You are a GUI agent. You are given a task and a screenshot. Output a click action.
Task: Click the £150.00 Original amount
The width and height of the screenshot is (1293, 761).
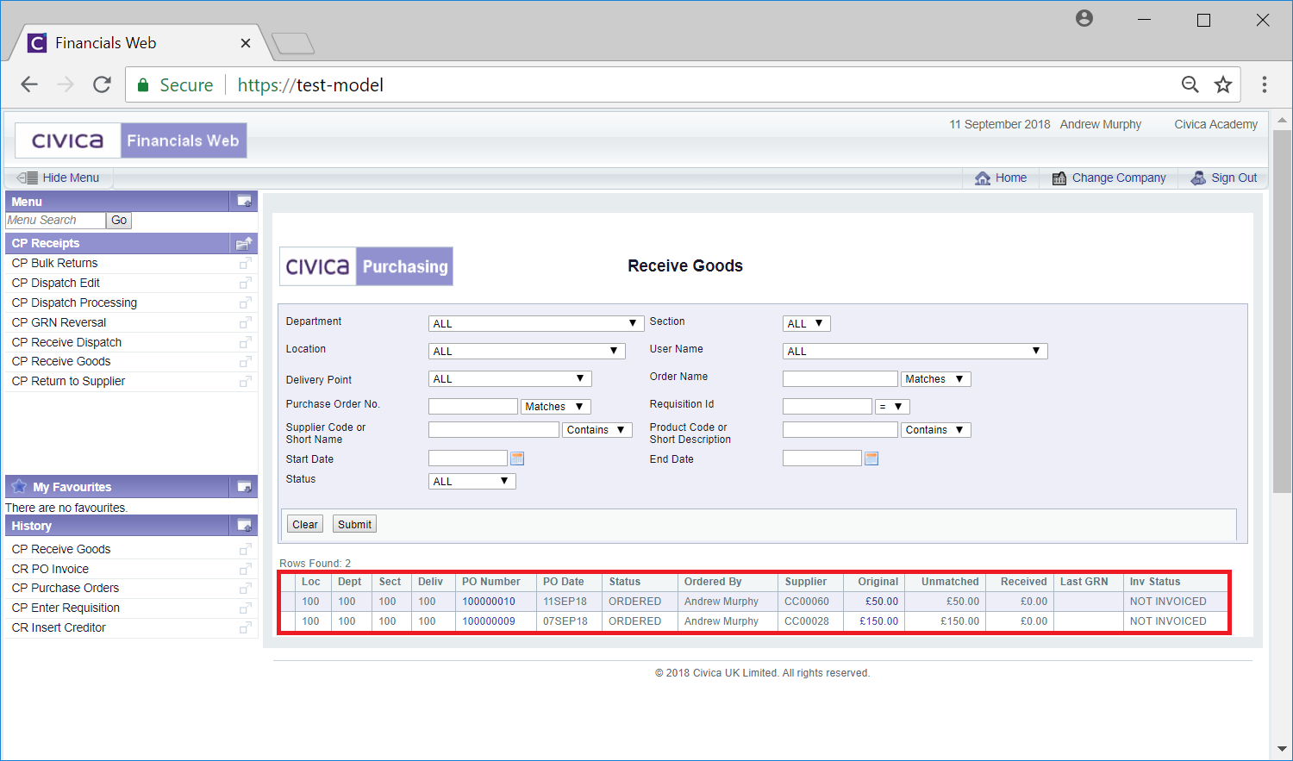pyautogui.click(x=879, y=621)
